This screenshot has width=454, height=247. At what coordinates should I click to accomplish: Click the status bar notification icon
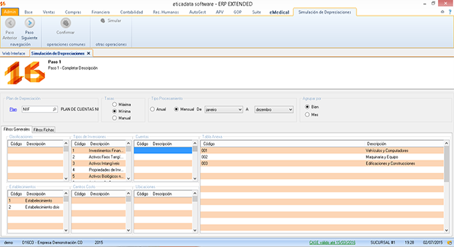point(449,242)
